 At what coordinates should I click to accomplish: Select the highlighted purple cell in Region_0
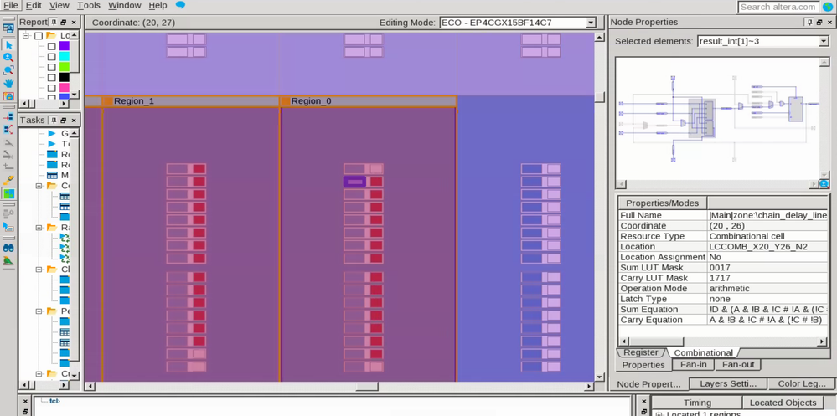click(x=354, y=182)
